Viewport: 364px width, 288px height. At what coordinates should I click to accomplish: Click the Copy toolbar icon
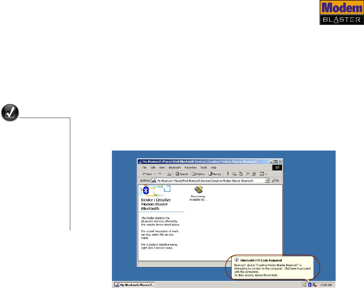click(234, 174)
